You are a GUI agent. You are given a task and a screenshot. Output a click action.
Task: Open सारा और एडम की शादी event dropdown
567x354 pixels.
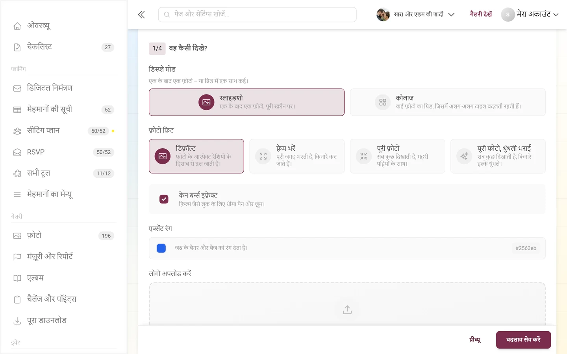[x=415, y=15]
